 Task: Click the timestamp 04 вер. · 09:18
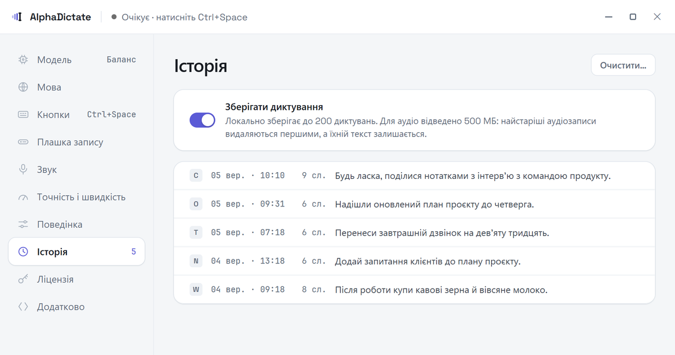coord(248,290)
